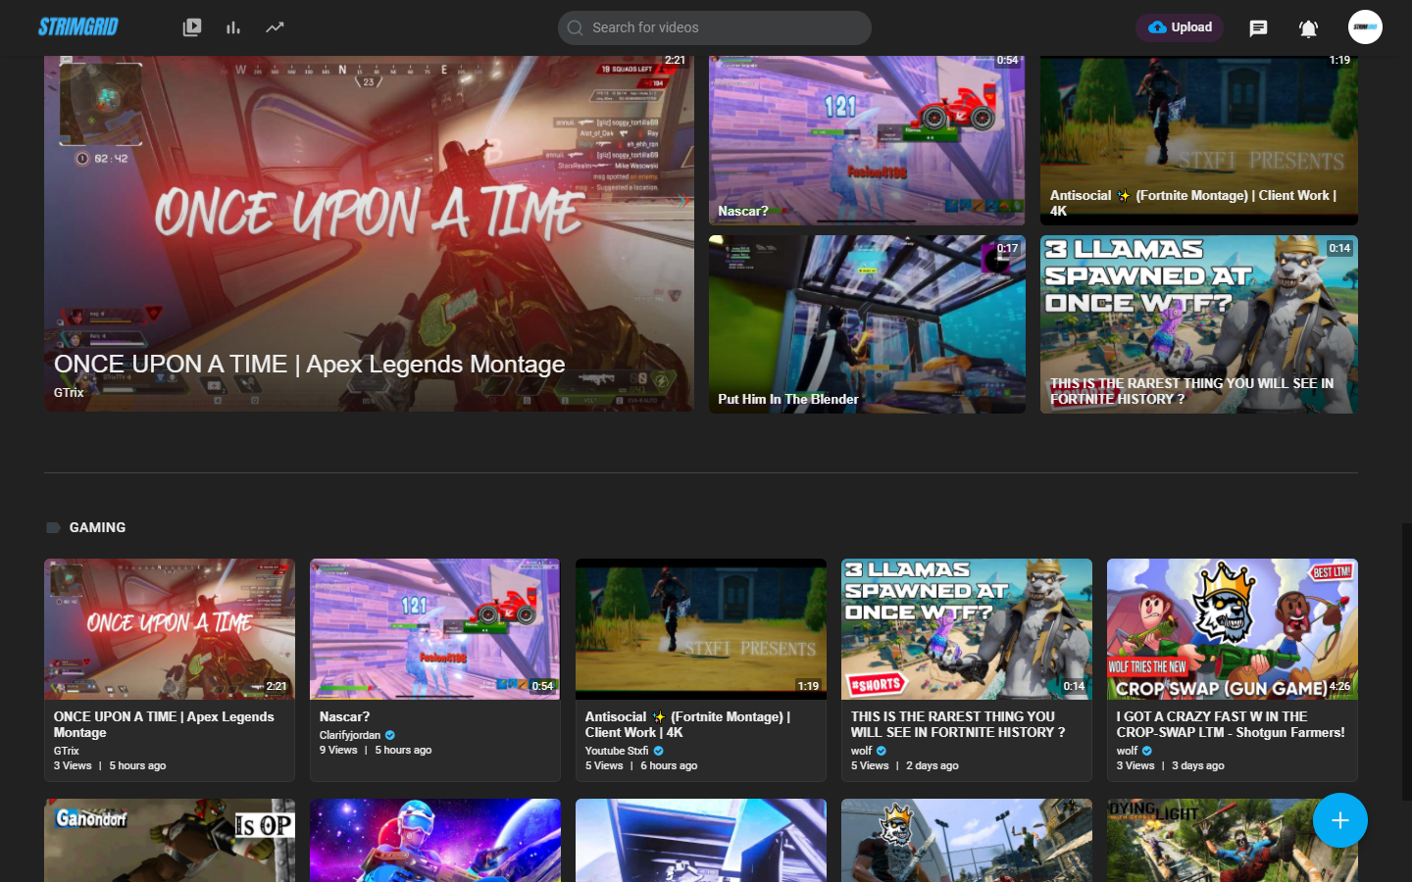Click the "9 Views" text under Clarifyjordan

338,750
